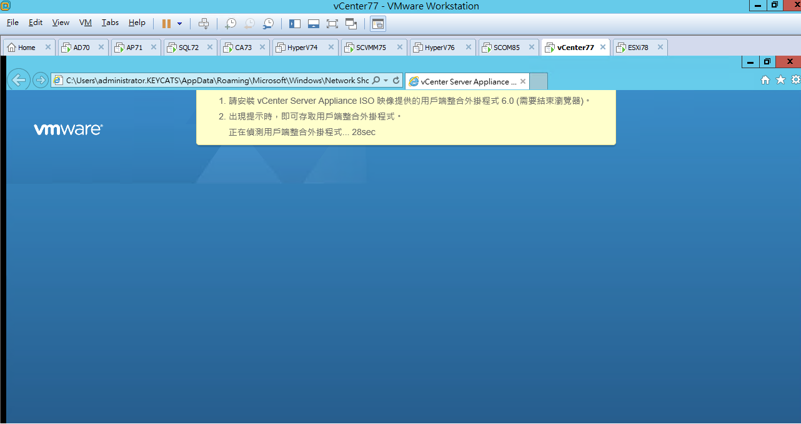Click the Internet Explorer address bar path
The height and width of the screenshot is (424, 801).
click(217, 81)
